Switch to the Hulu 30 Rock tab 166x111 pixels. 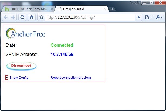click(28, 9)
